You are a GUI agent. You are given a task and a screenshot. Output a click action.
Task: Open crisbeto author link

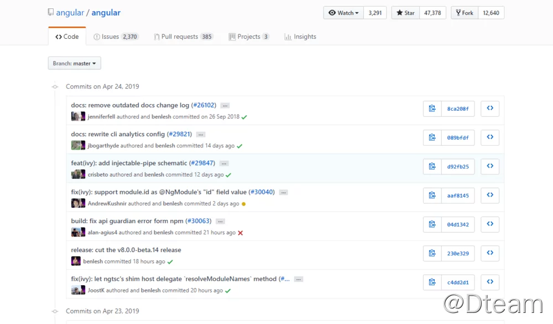coord(98,174)
